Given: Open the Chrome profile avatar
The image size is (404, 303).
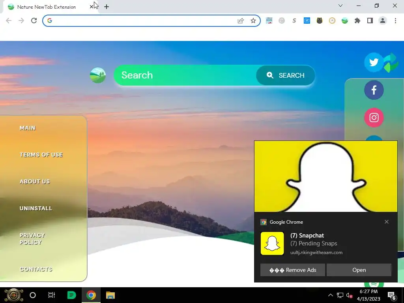Looking at the screenshot, I should point(383,21).
